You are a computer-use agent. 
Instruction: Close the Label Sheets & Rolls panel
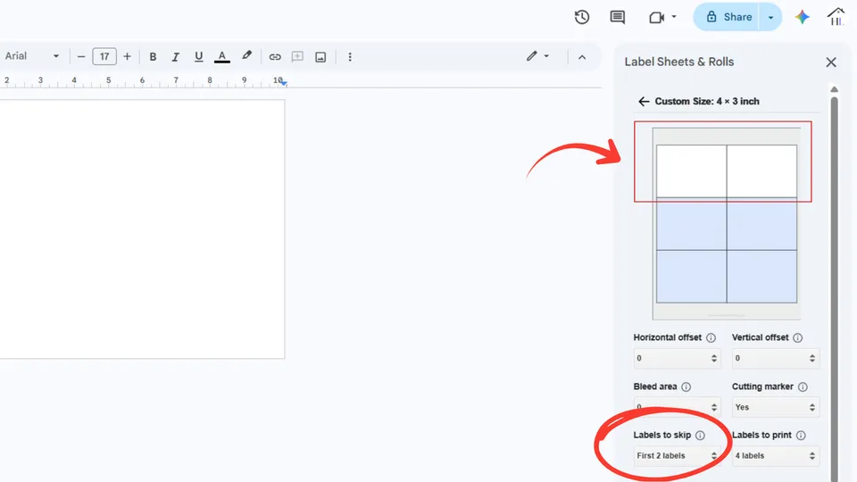tap(831, 62)
